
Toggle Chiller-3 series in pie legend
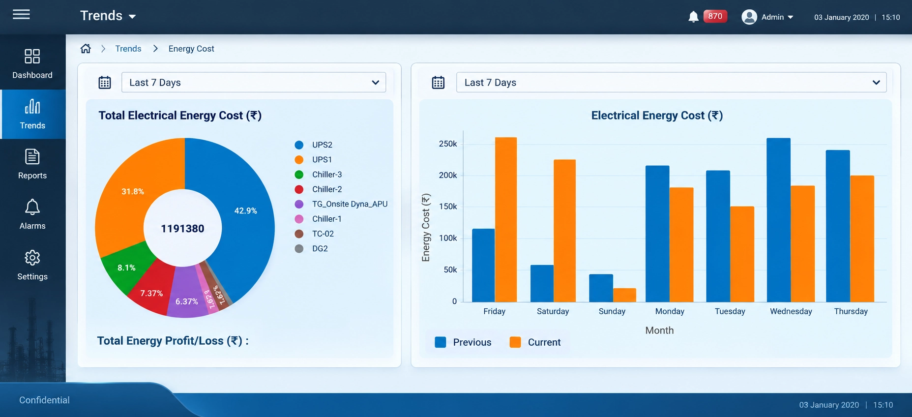pos(318,174)
